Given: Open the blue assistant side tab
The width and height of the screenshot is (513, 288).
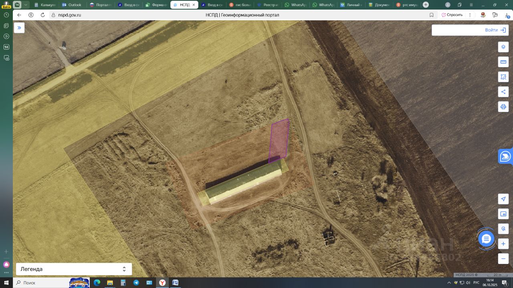Looking at the screenshot, I should [x=506, y=156].
